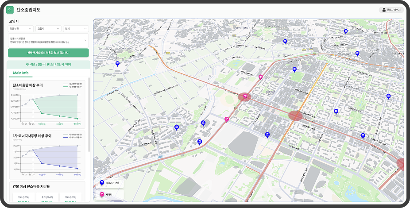Click the green back arrow button
Screen dimensions: 410x208
click(10, 10)
